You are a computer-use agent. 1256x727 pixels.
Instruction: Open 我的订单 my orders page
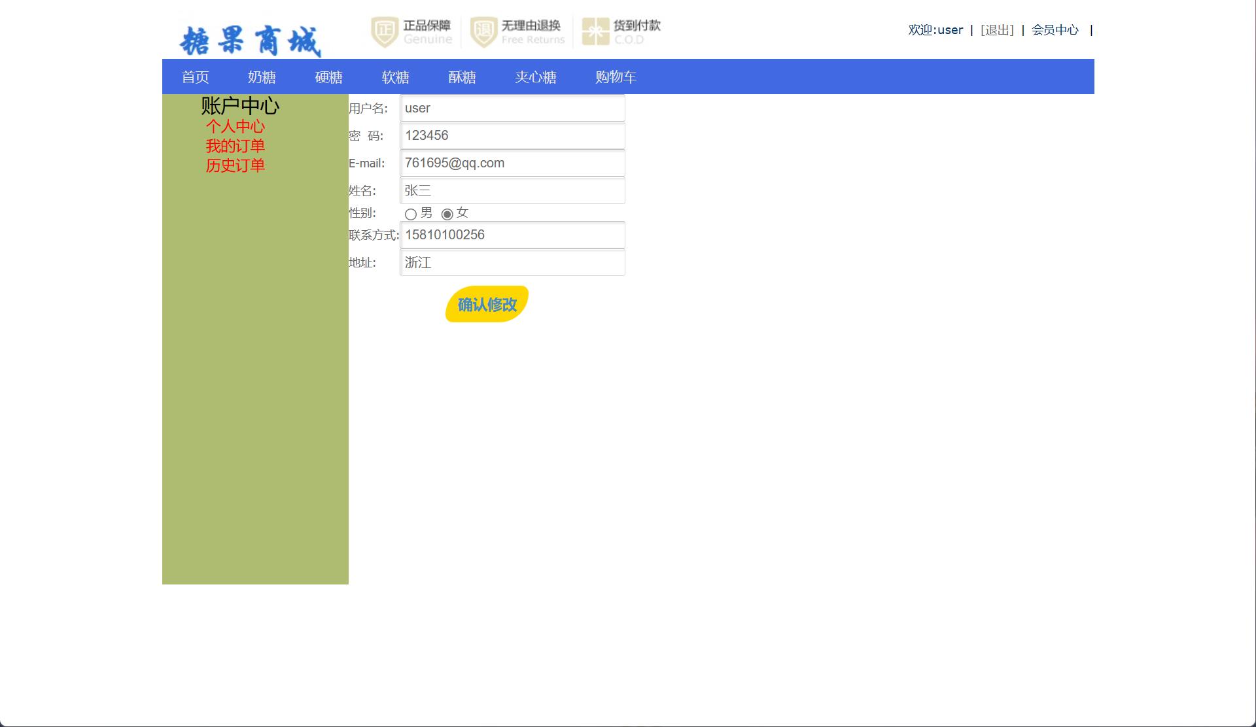point(235,146)
